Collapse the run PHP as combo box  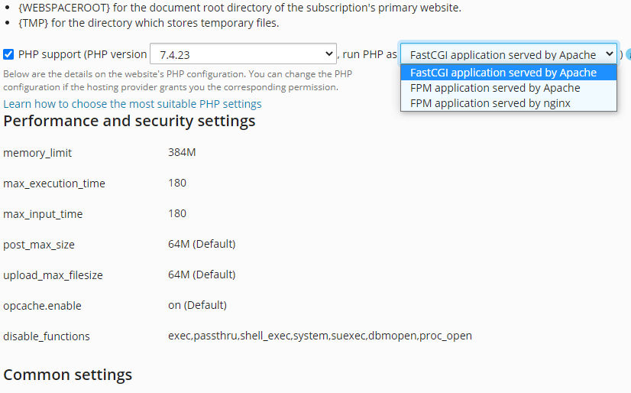(x=509, y=54)
